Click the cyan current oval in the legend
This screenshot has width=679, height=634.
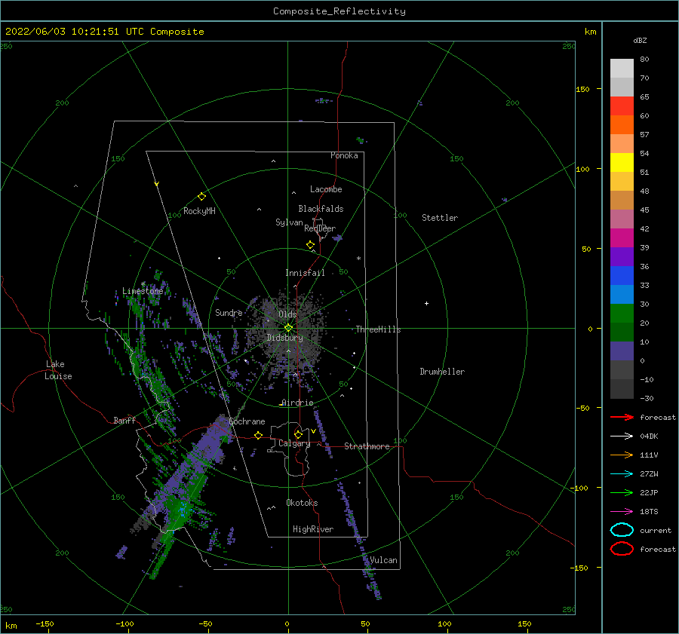click(x=622, y=530)
